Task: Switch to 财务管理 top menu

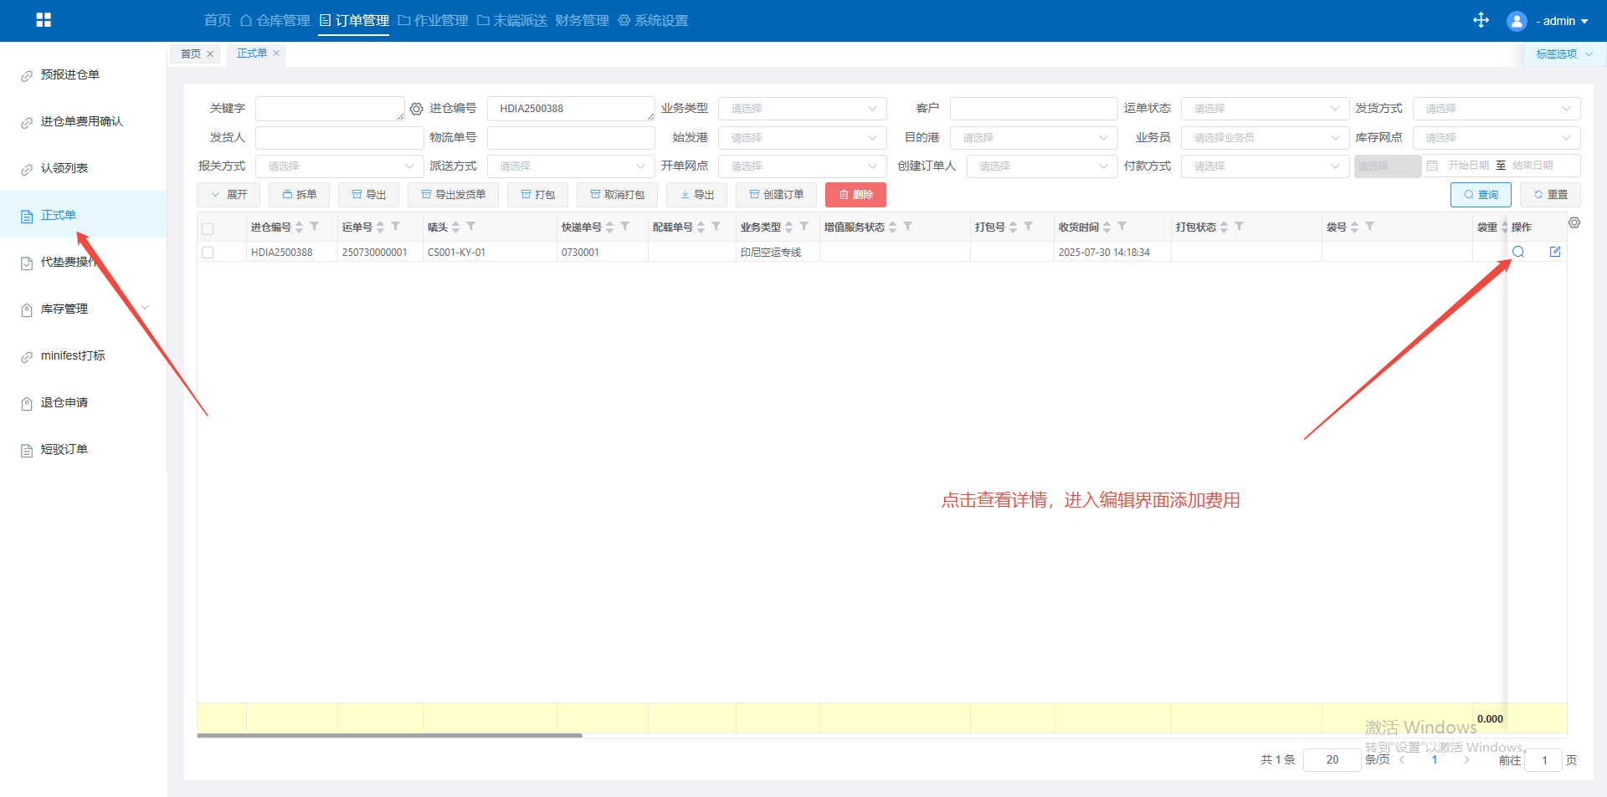Action: pyautogui.click(x=582, y=20)
